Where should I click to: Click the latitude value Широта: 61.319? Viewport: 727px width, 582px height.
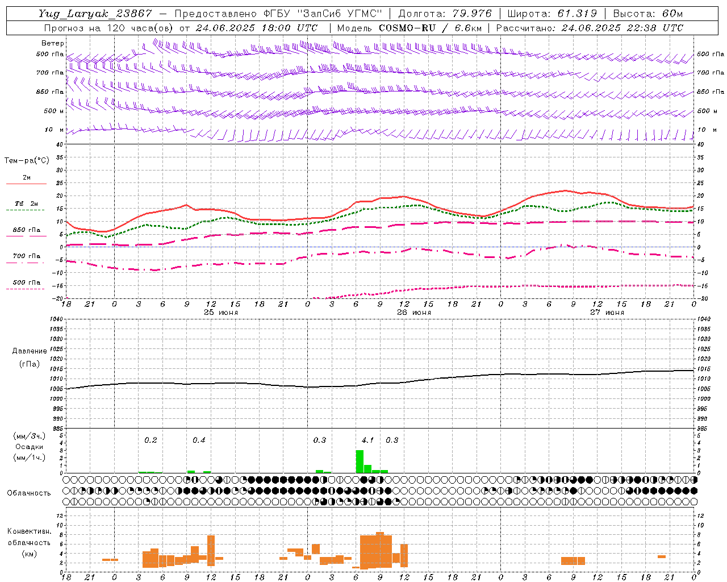[x=552, y=14]
